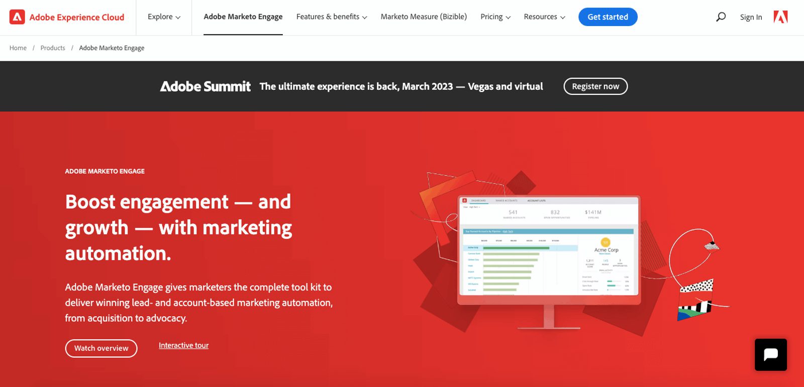This screenshot has height=387, width=804.
Task: Click the 'Boost engagement' headline
Action: (178, 227)
